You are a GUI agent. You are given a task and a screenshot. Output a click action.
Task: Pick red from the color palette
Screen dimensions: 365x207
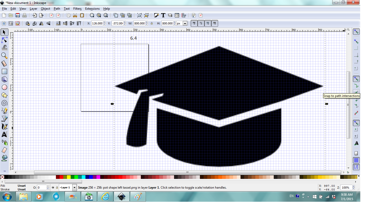pyautogui.click(x=61, y=178)
